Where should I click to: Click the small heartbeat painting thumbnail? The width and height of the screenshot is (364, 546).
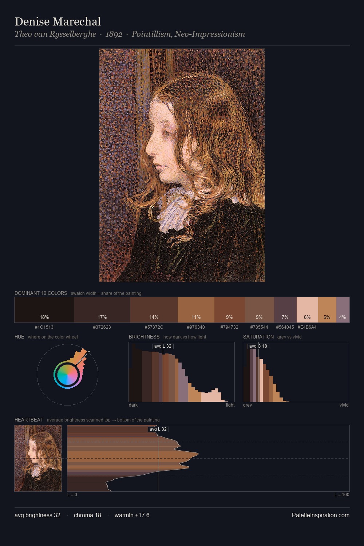pos(38,458)
